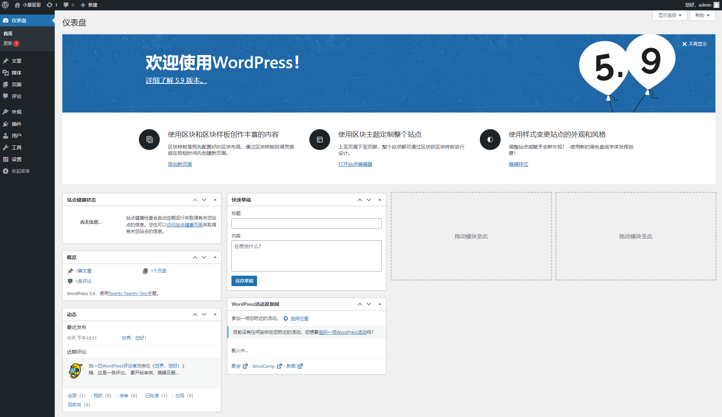Move 概览 widget down
The height and width of the screenshot is (417, 722).
point(204,257)
